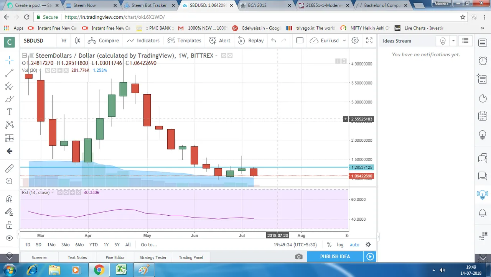Viewport: 491px width, 277px height.
Task: Open the candlestick chart style selector
Action: tap(77, 41)
